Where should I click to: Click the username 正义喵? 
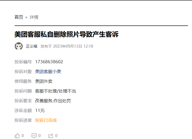[x=32, y=46]
